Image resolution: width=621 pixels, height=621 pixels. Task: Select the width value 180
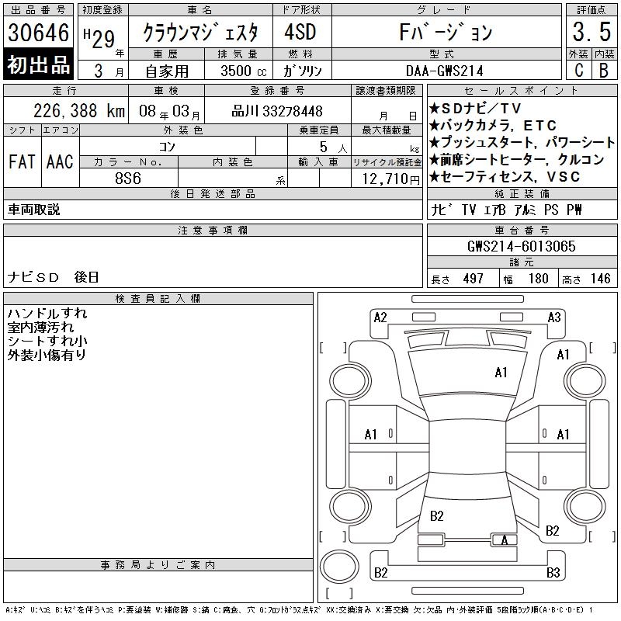[539, 279]
